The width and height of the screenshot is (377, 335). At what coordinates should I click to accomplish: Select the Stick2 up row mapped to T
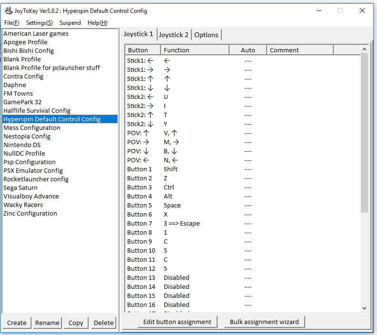click(x=243, y=115)
